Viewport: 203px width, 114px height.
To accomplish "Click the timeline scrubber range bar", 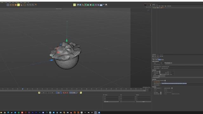I will [73, 91].
